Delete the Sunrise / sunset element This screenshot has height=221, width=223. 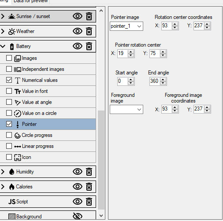click(x=89, y=16)
